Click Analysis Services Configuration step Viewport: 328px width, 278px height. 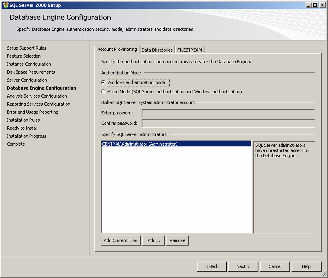click(37, 96)
